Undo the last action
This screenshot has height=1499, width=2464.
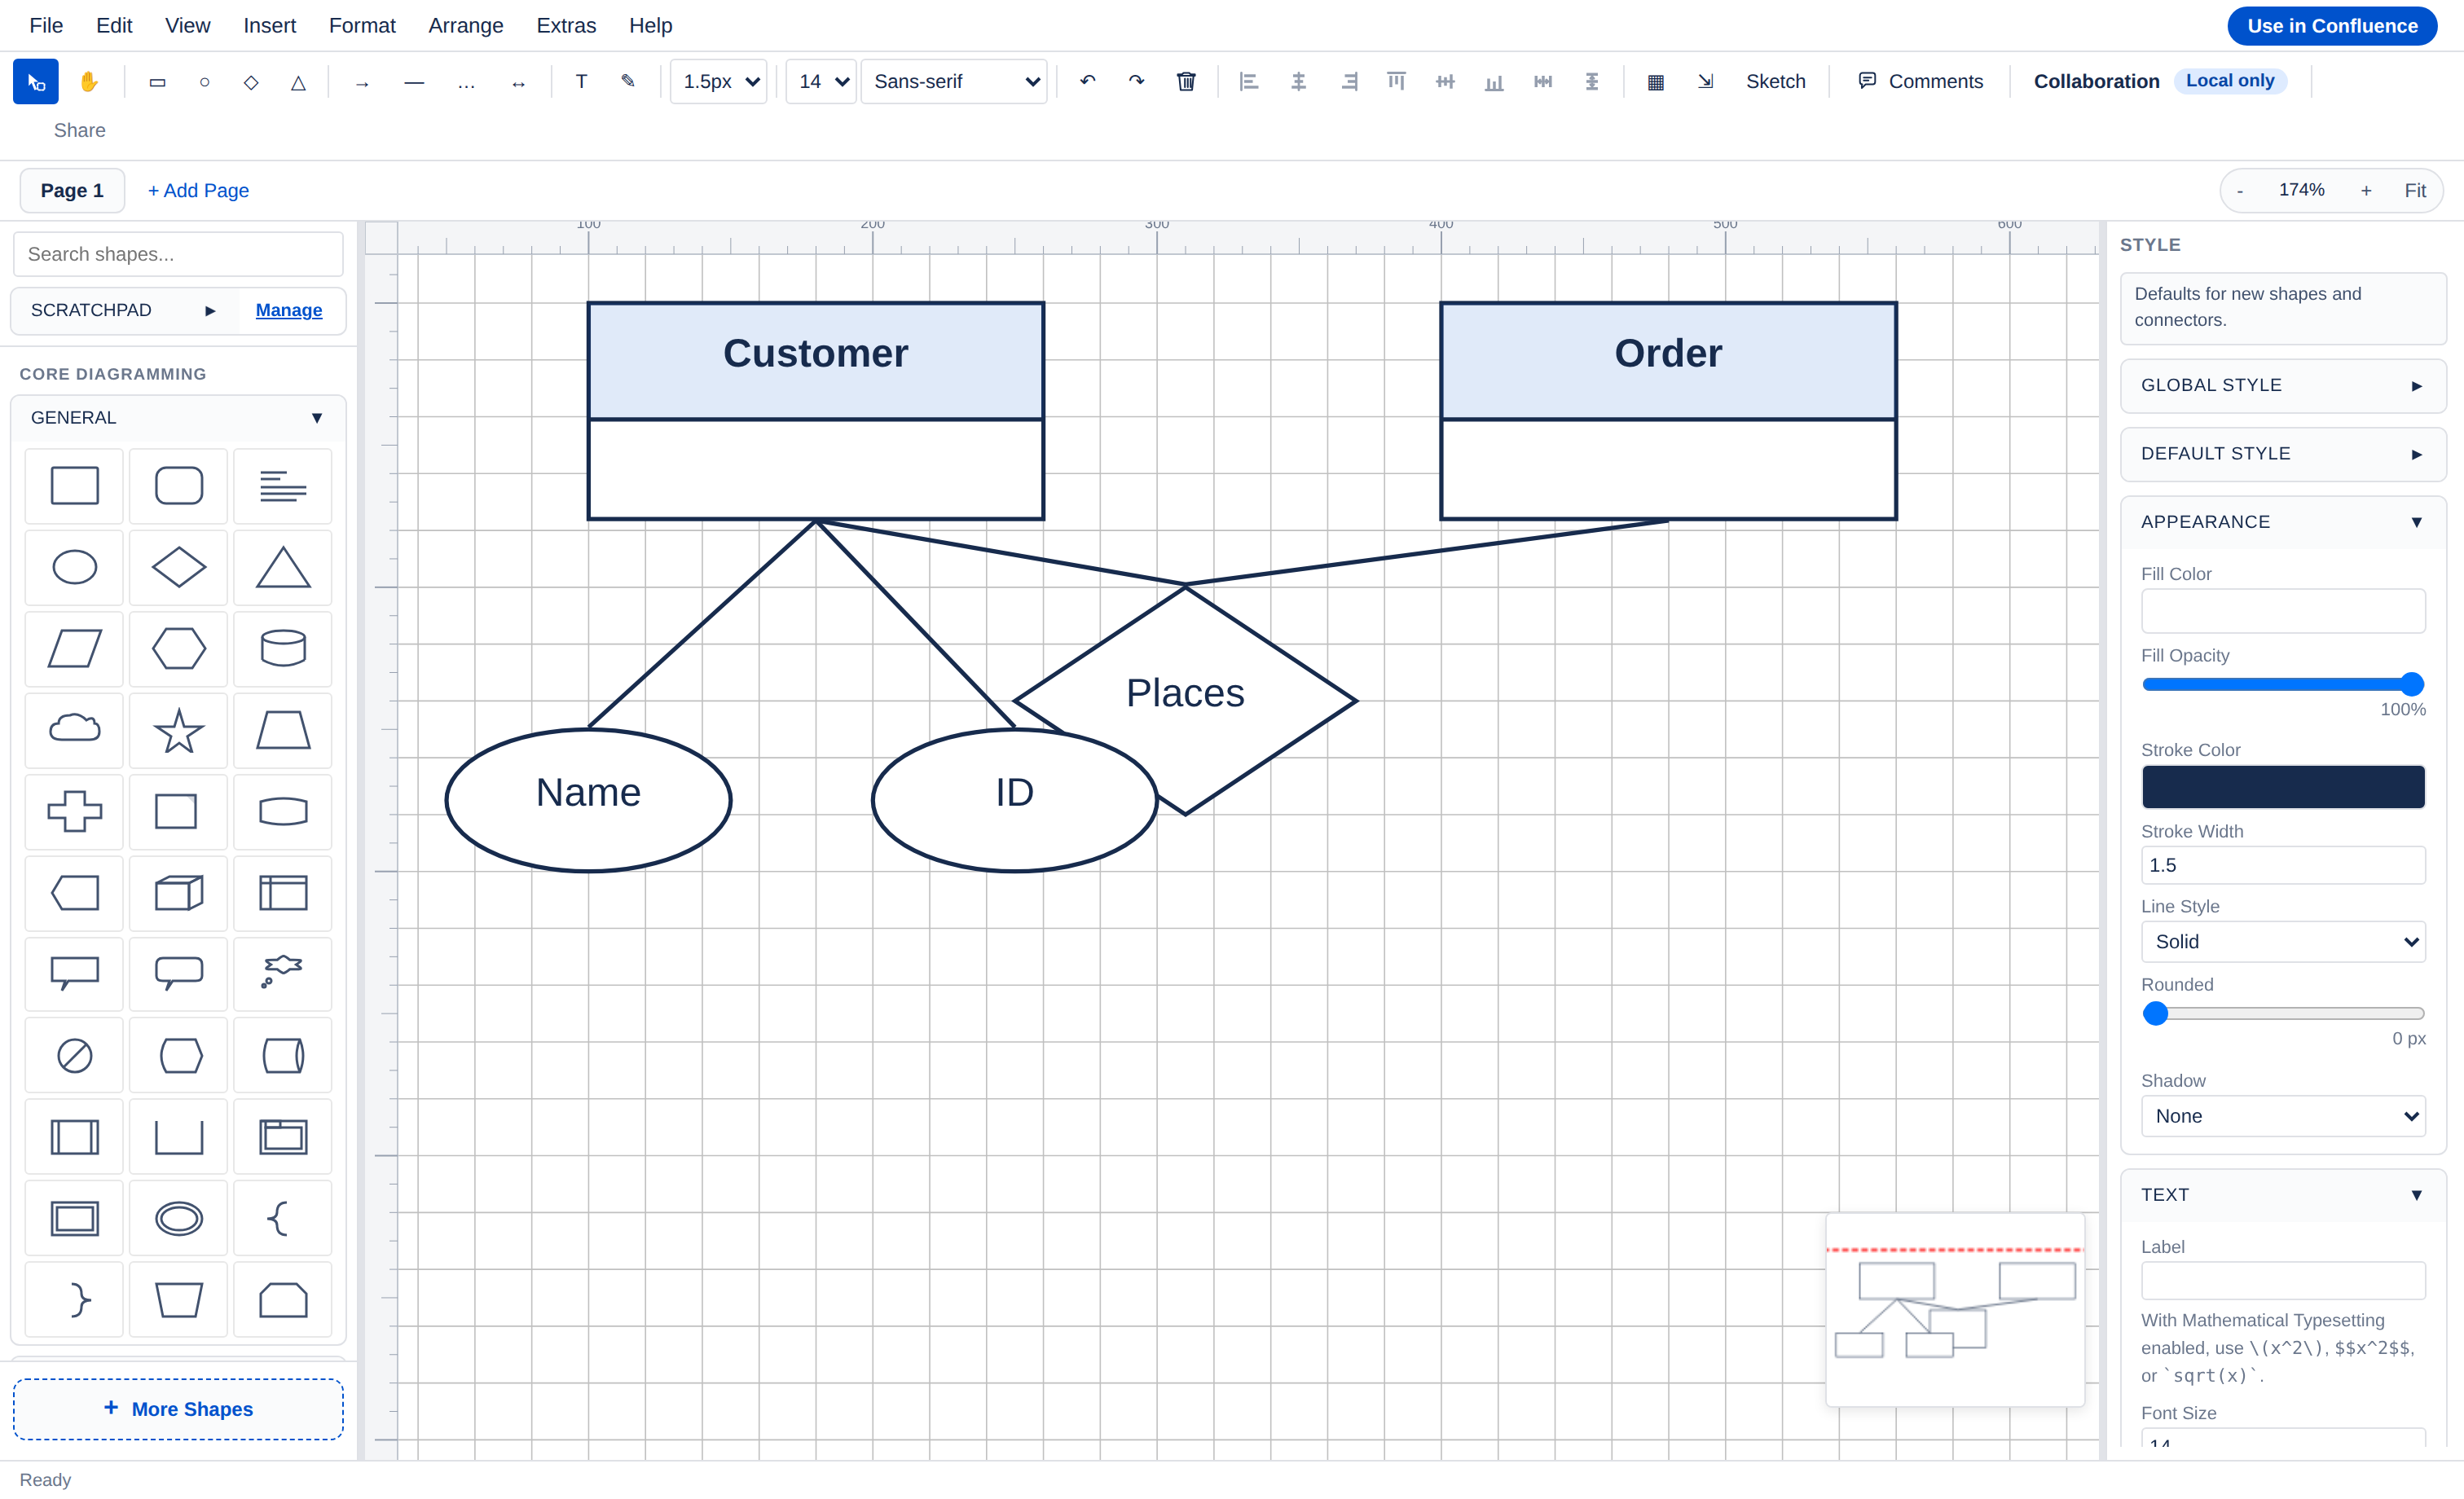[1088, 82]
